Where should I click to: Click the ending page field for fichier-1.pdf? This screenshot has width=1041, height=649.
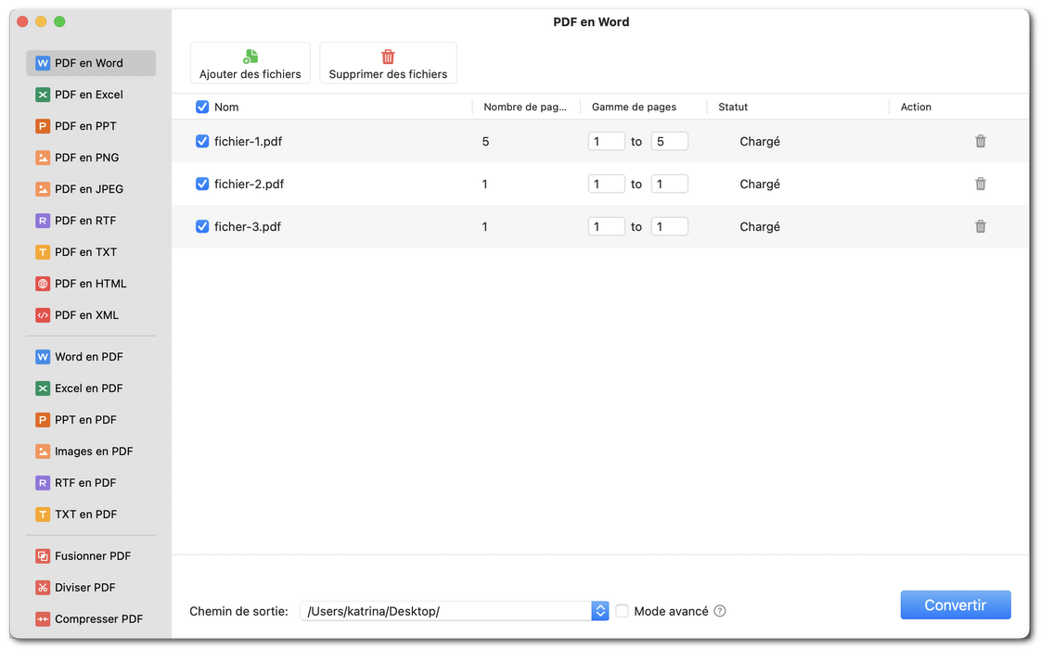[x=669, y=141]
